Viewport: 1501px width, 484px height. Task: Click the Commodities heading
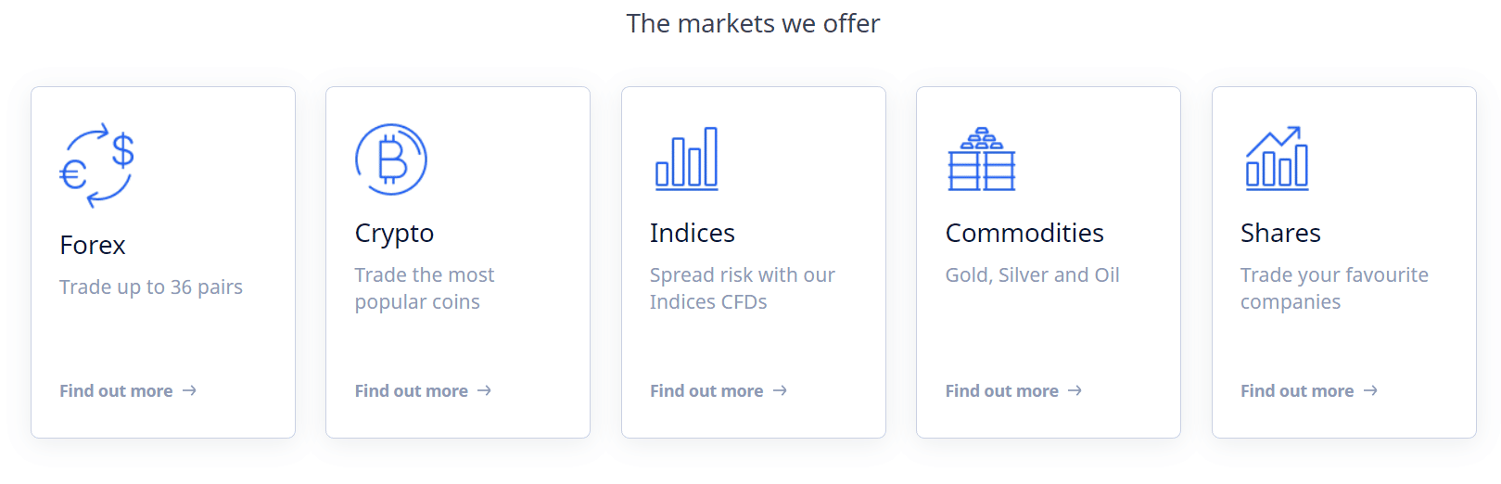(1024, 233)
